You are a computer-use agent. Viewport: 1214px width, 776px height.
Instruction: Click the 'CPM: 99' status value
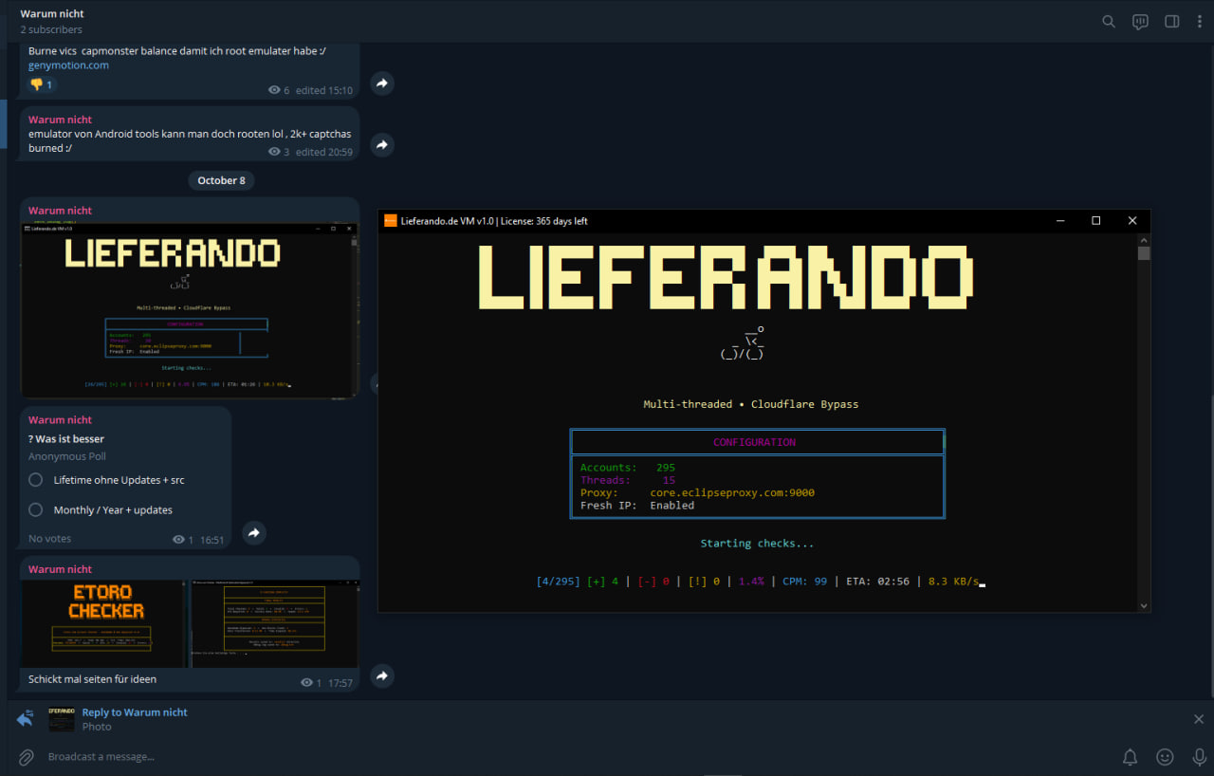point(804,582)
